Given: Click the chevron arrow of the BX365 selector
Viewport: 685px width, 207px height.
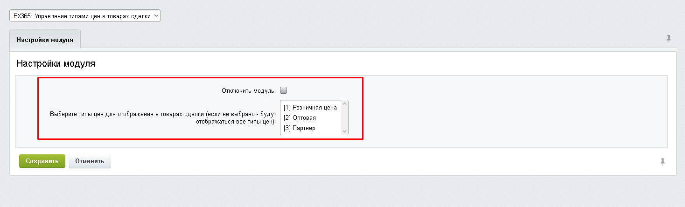Looking at the screenshot, I should tap(156, 16).
